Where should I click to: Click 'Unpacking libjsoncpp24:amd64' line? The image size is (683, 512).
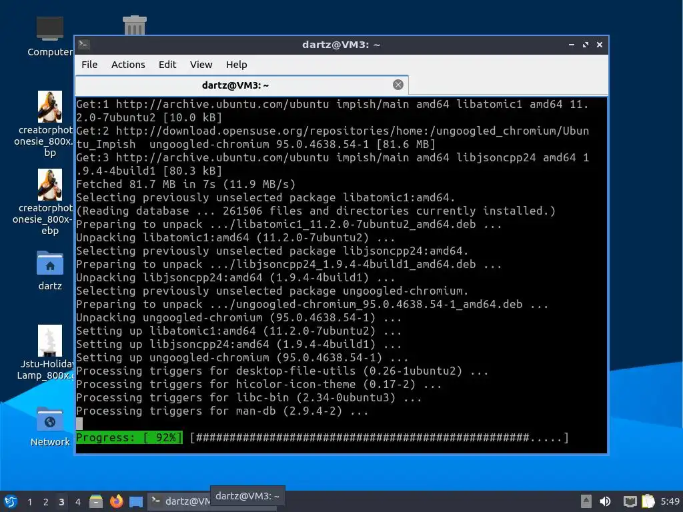(235, 278)
